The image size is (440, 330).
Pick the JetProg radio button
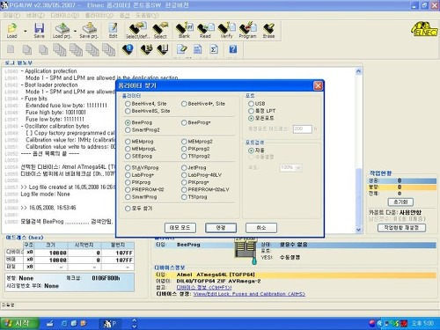(x=184, y=167)
